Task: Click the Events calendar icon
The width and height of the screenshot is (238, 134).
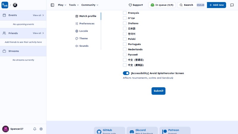Action: 4,15
